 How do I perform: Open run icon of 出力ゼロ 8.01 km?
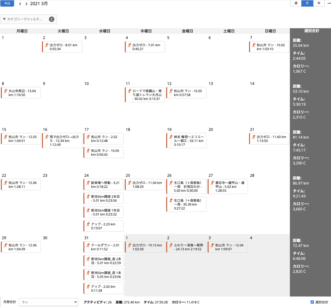pos(47,45)
